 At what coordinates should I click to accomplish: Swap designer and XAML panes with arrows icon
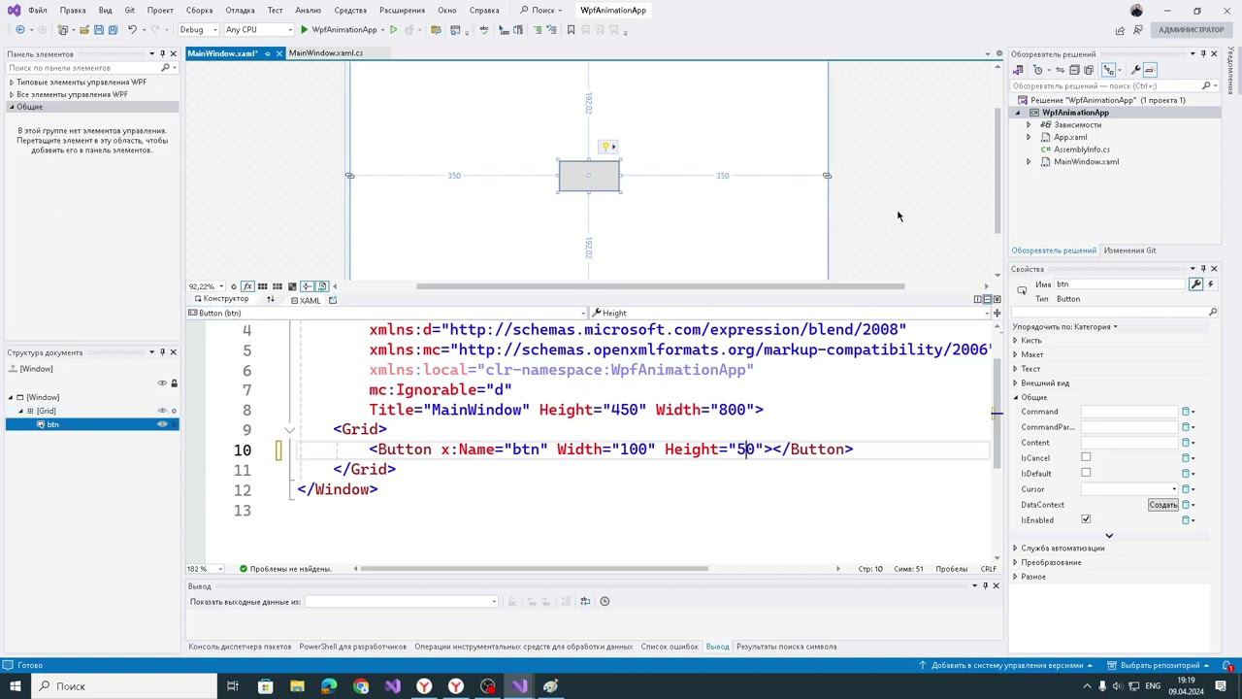tap(271, 300)
